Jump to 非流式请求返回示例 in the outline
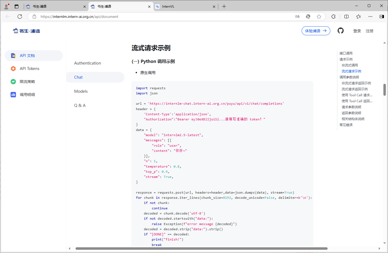The width and height of the screenshot is (388, 253). 356,83
